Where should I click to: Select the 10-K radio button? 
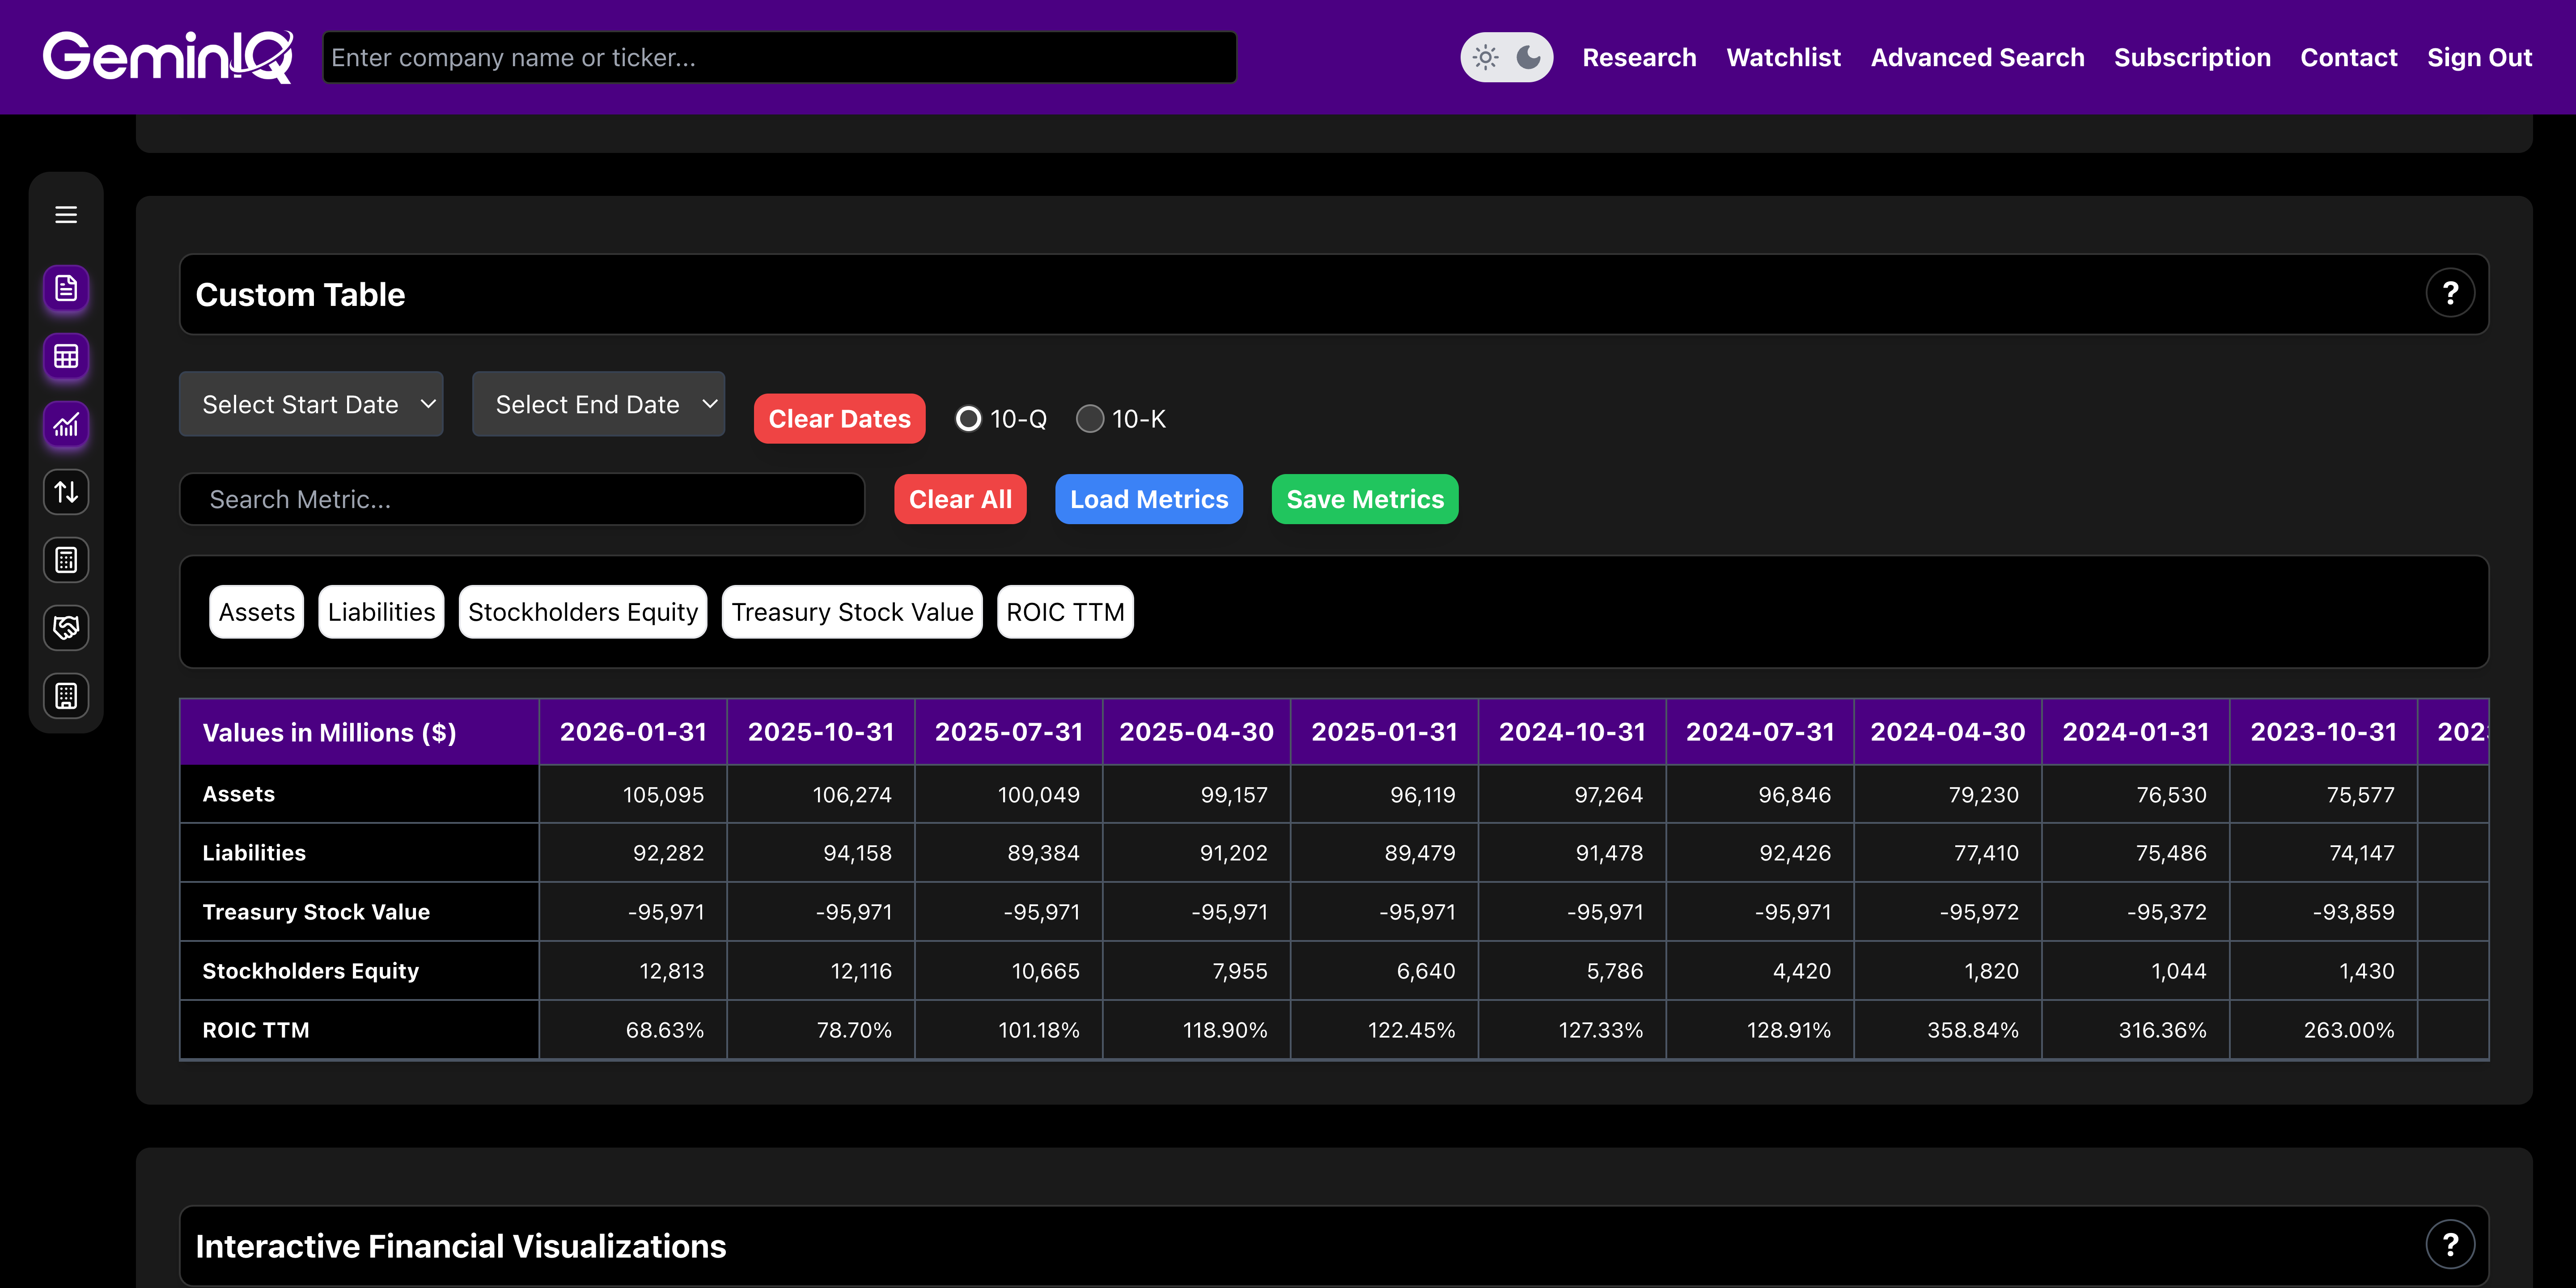click(1089, 419)
